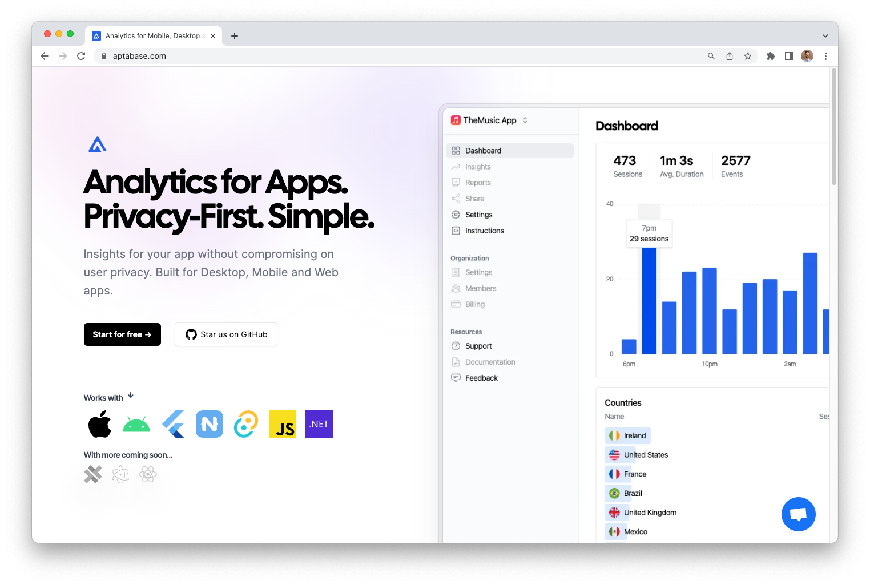Click the Flutter logo icon
This screenshot has height=585, width=870.
click(174, 425)
